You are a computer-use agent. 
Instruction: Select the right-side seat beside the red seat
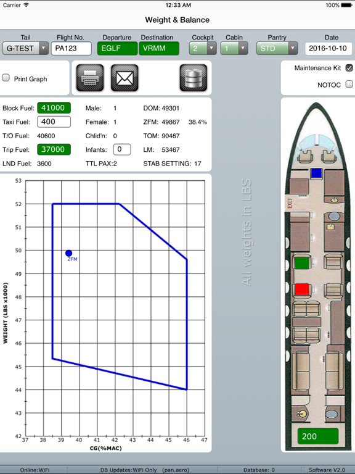(x=333, y=291)
